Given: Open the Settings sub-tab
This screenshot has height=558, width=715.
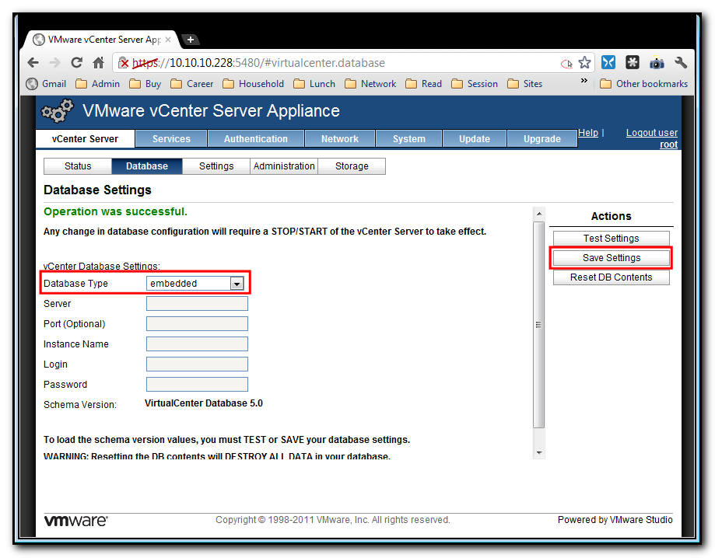Looking at the screenshot, I should (216, 166).
